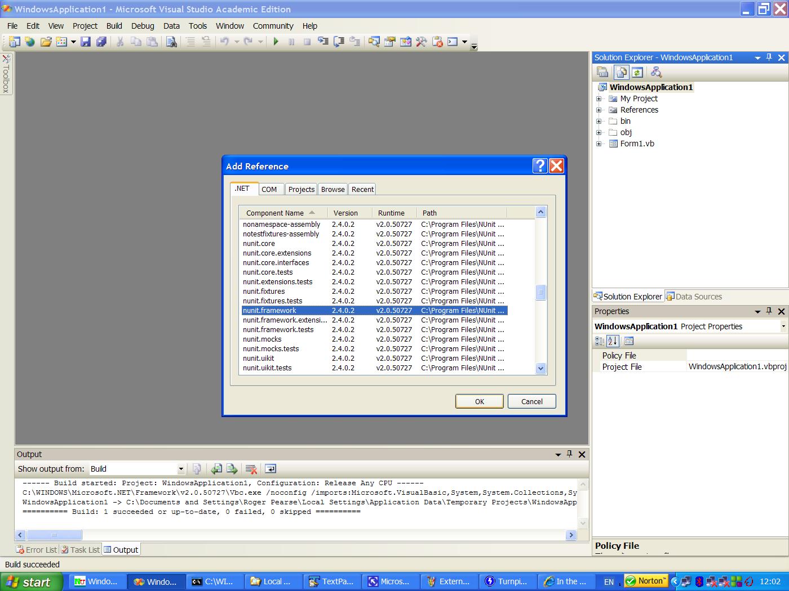
Task: Switch to the Recent tab
Action: [x=363, y=189]
